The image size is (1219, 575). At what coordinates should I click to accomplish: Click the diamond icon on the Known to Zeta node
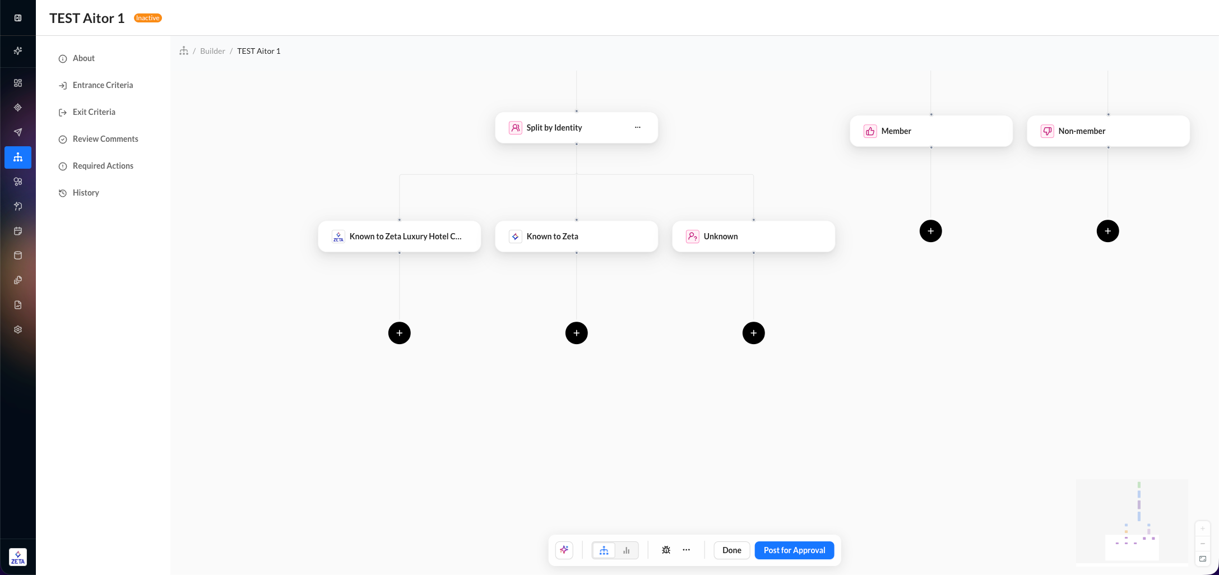pyautogui.click(x=516, y=237)
